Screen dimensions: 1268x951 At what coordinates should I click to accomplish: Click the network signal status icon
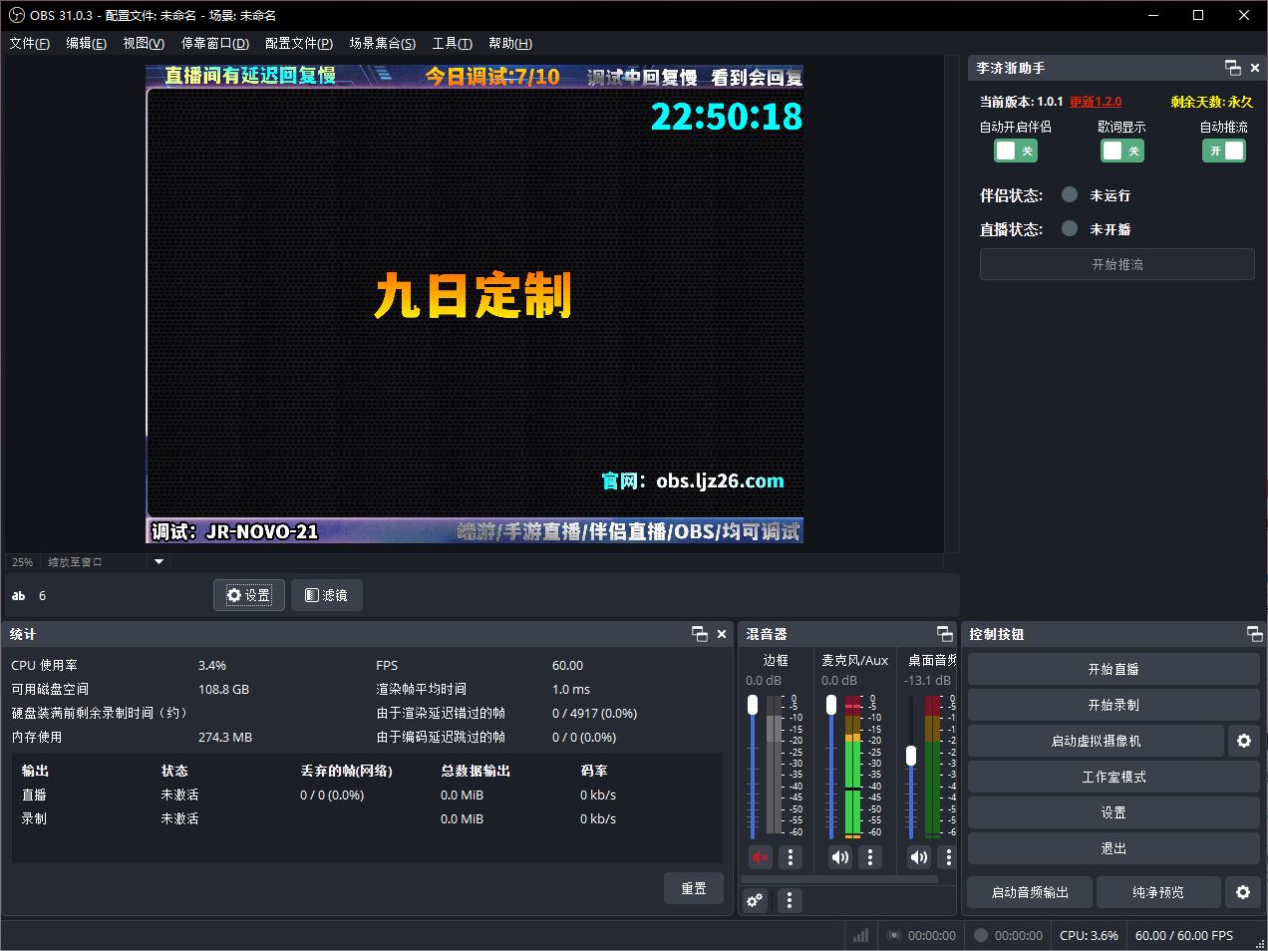860,935
